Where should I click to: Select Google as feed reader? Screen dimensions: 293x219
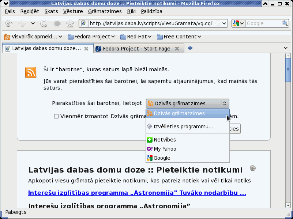click(188, 158)
